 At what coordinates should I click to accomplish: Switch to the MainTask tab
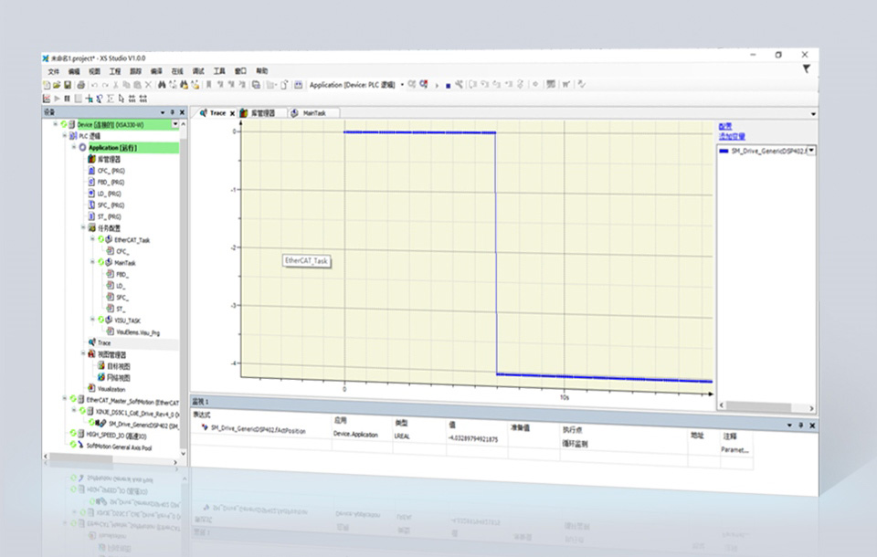(x=315, y=113)
